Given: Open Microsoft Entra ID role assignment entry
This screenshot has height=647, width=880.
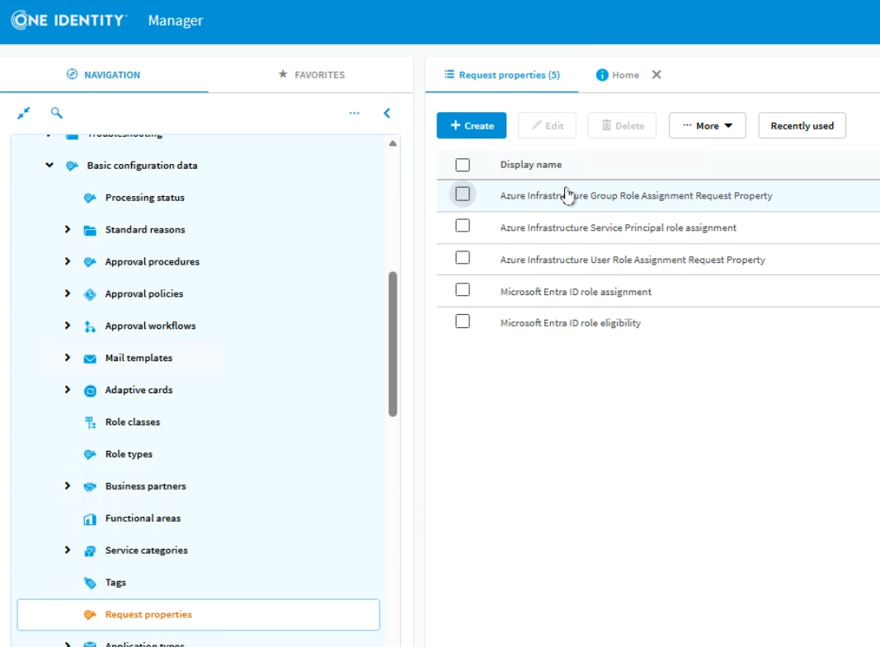Looking at the screenshot, I should (576, 292).
